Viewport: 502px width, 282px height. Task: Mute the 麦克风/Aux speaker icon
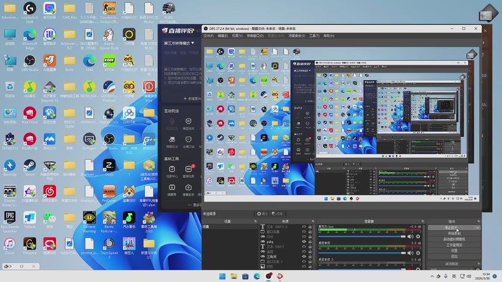click(411, 236)
